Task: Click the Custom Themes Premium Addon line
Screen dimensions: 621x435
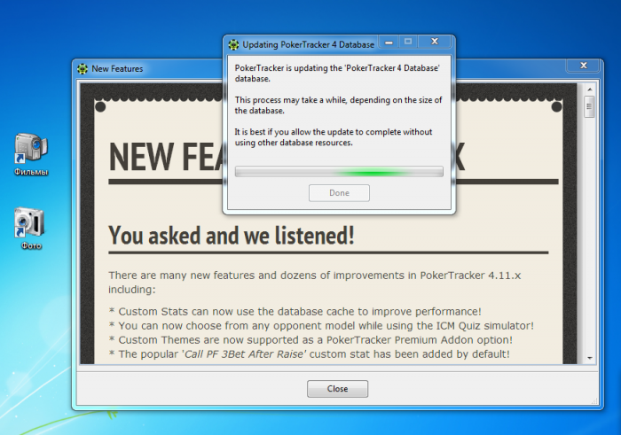Action: tap(310, 340)
